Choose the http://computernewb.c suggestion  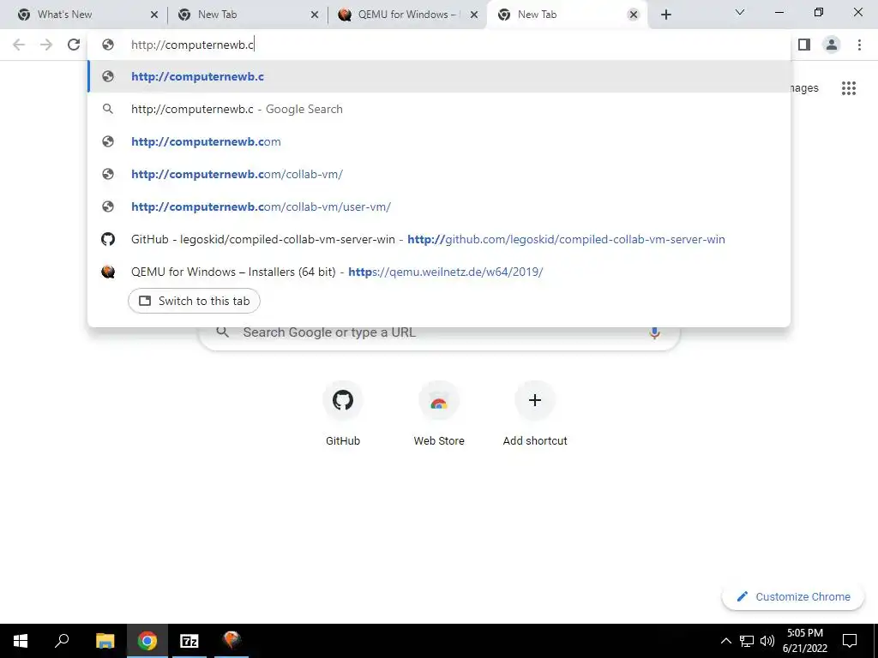439,76
